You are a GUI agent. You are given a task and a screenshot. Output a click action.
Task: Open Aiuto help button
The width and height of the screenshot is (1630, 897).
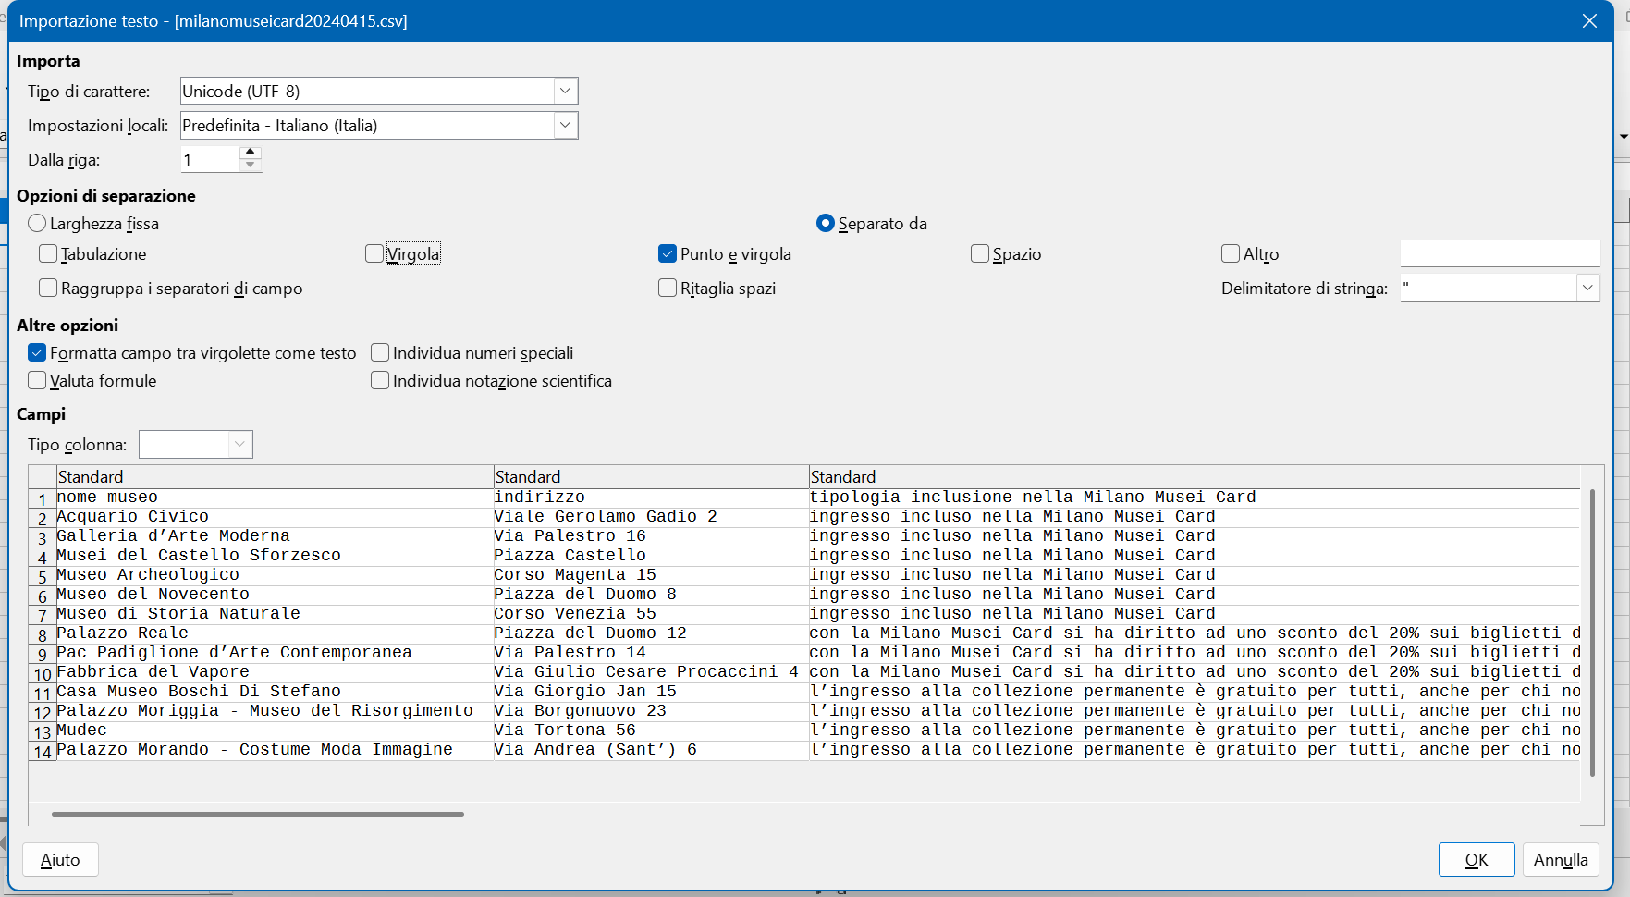pos(60,859)
